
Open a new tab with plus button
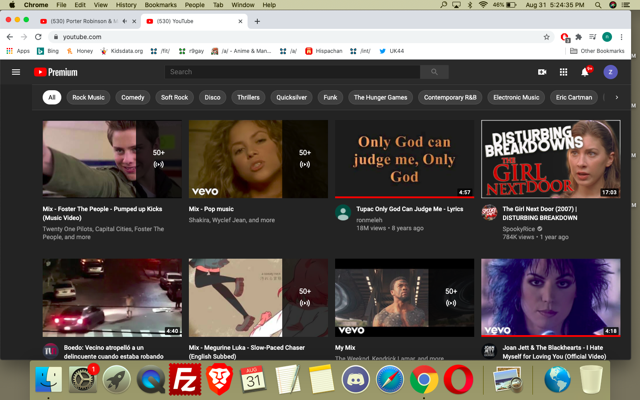click(x=257, y=21)
